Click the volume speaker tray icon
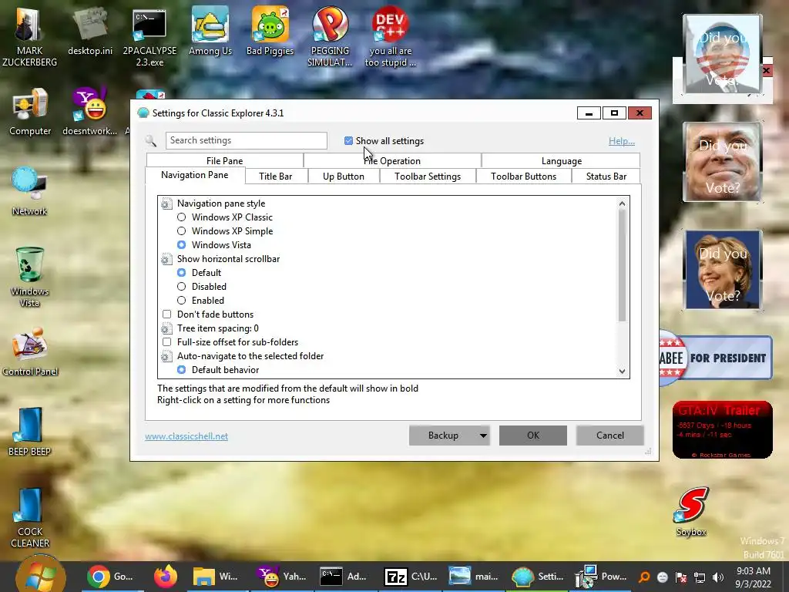Screen dimensions: 789x592 click(718, 577)
